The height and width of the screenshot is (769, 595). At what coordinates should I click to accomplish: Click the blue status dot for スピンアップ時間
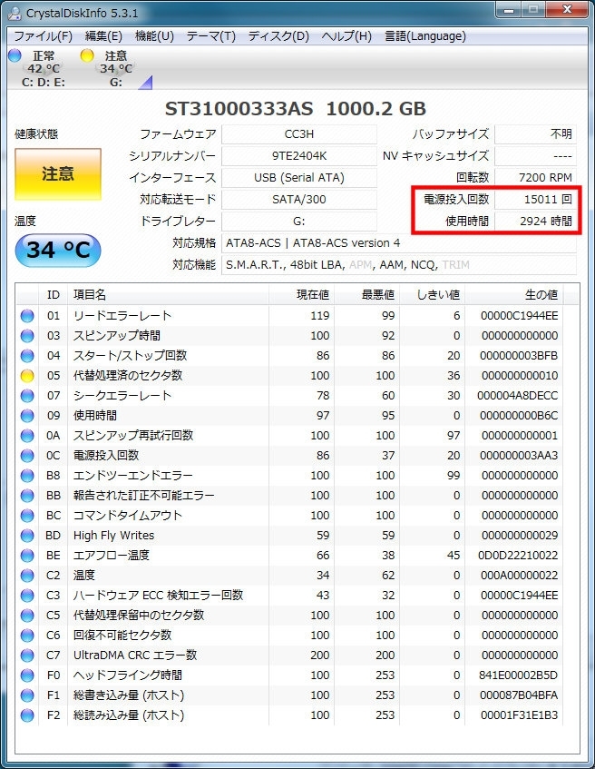point(27,336)
